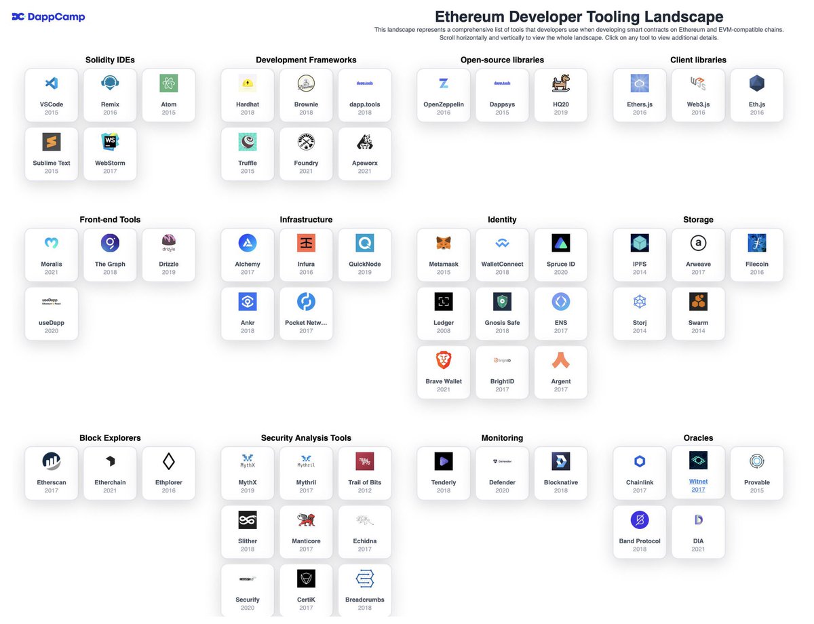Image resolution: width=814 pixels, height=624 pixels.
Task: Open the Ethers.js icon
Action: coord(640,83)
